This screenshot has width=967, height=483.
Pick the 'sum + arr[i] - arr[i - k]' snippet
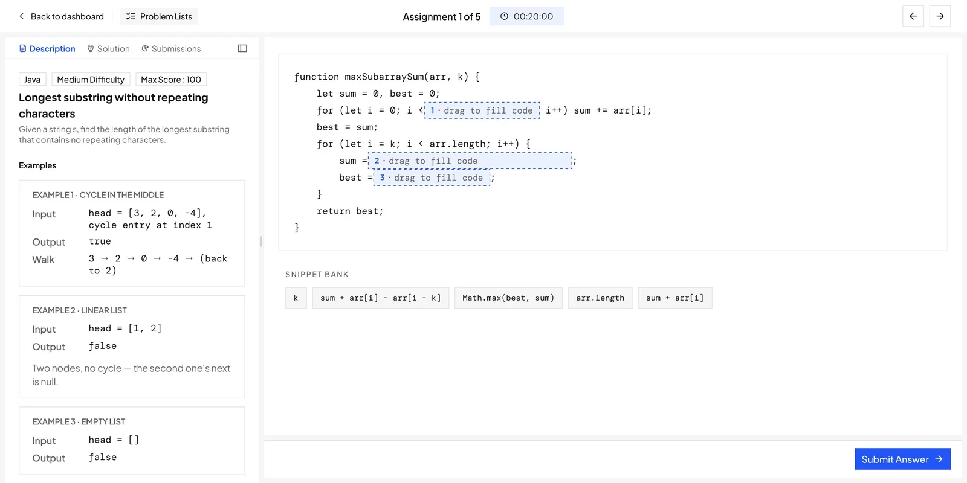coord(381,298)
